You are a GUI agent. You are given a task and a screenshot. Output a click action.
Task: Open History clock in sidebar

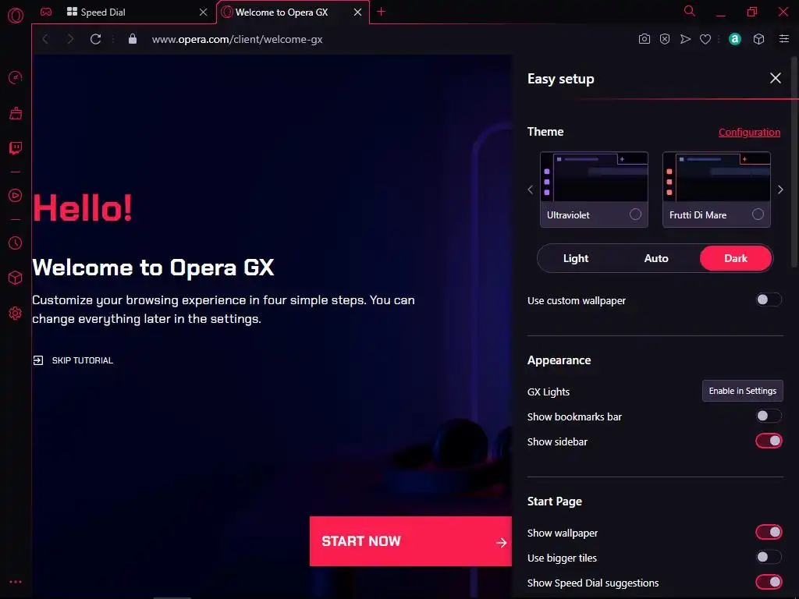click(16, 243)
